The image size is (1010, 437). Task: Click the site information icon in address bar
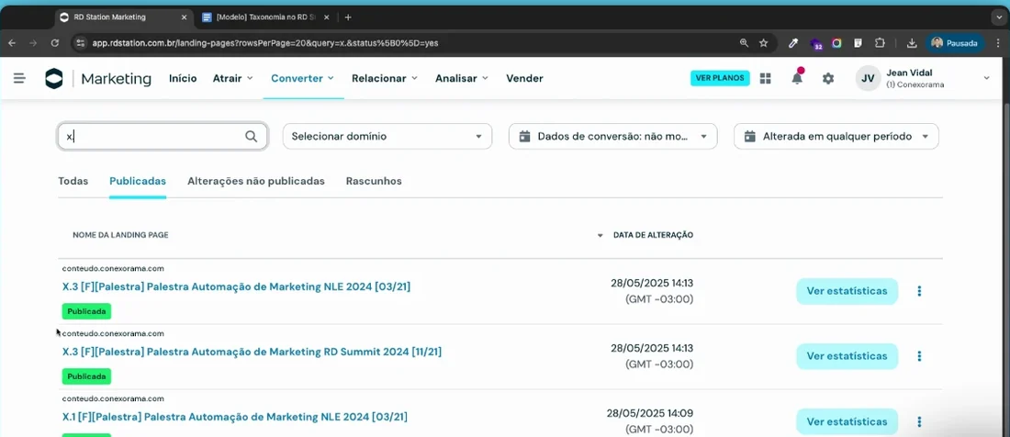tap(81, 43)
